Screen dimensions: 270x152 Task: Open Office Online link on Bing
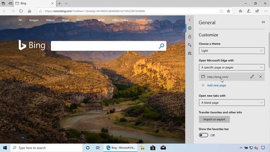pyautogui.click(x=120, y=20)
